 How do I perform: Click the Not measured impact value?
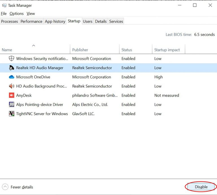click(167, 96)
